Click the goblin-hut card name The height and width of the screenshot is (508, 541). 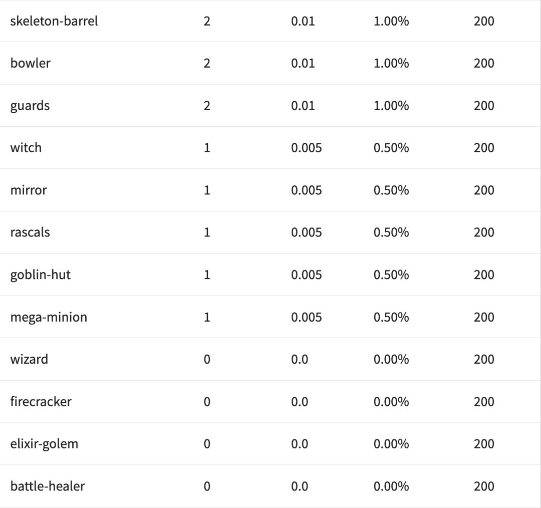pyautogui.click(x=40, y=275)
